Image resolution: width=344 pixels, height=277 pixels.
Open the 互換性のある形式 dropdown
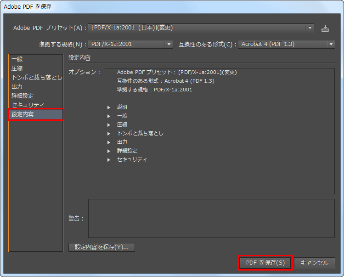[x=286, y=44]
